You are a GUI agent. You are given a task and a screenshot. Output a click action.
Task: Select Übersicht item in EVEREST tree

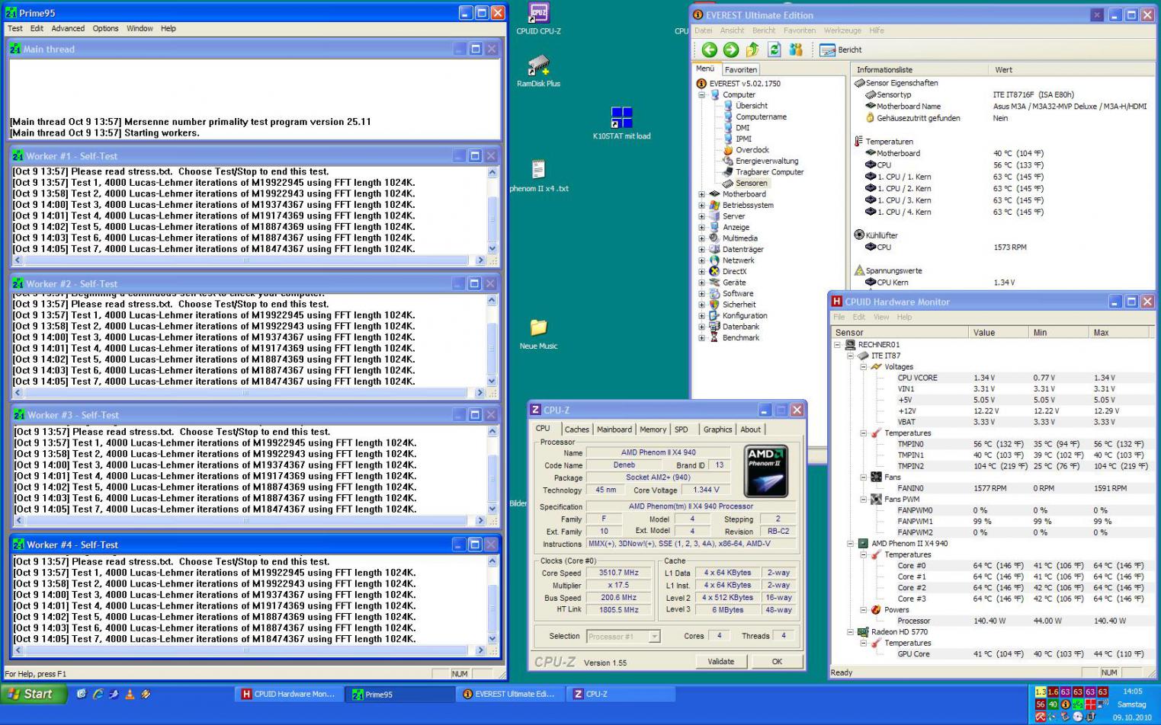(x=752, y=106)
